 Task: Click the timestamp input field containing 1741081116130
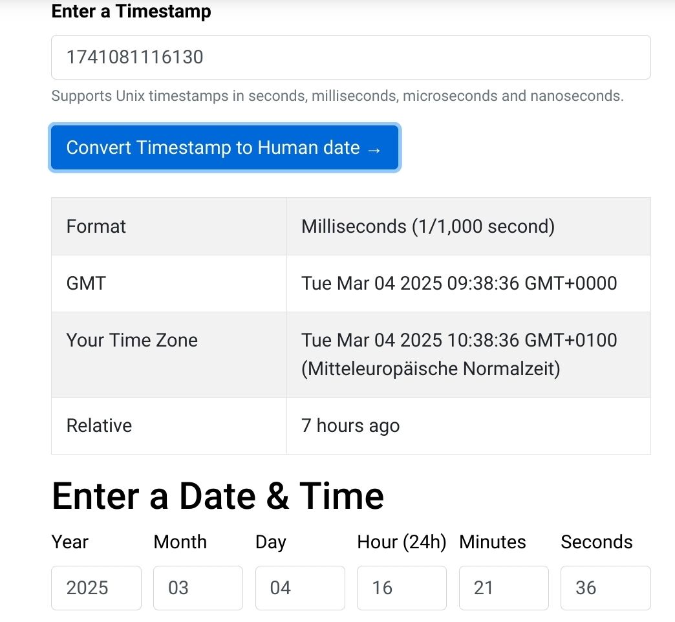pyautogui.click(x=350, y=58)
